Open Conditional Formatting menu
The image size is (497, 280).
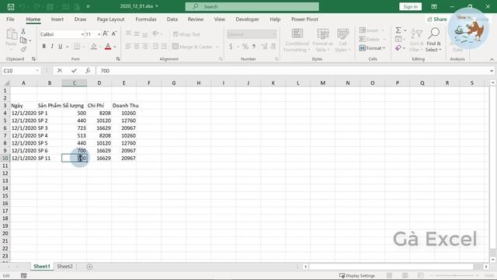coord(297,40)
